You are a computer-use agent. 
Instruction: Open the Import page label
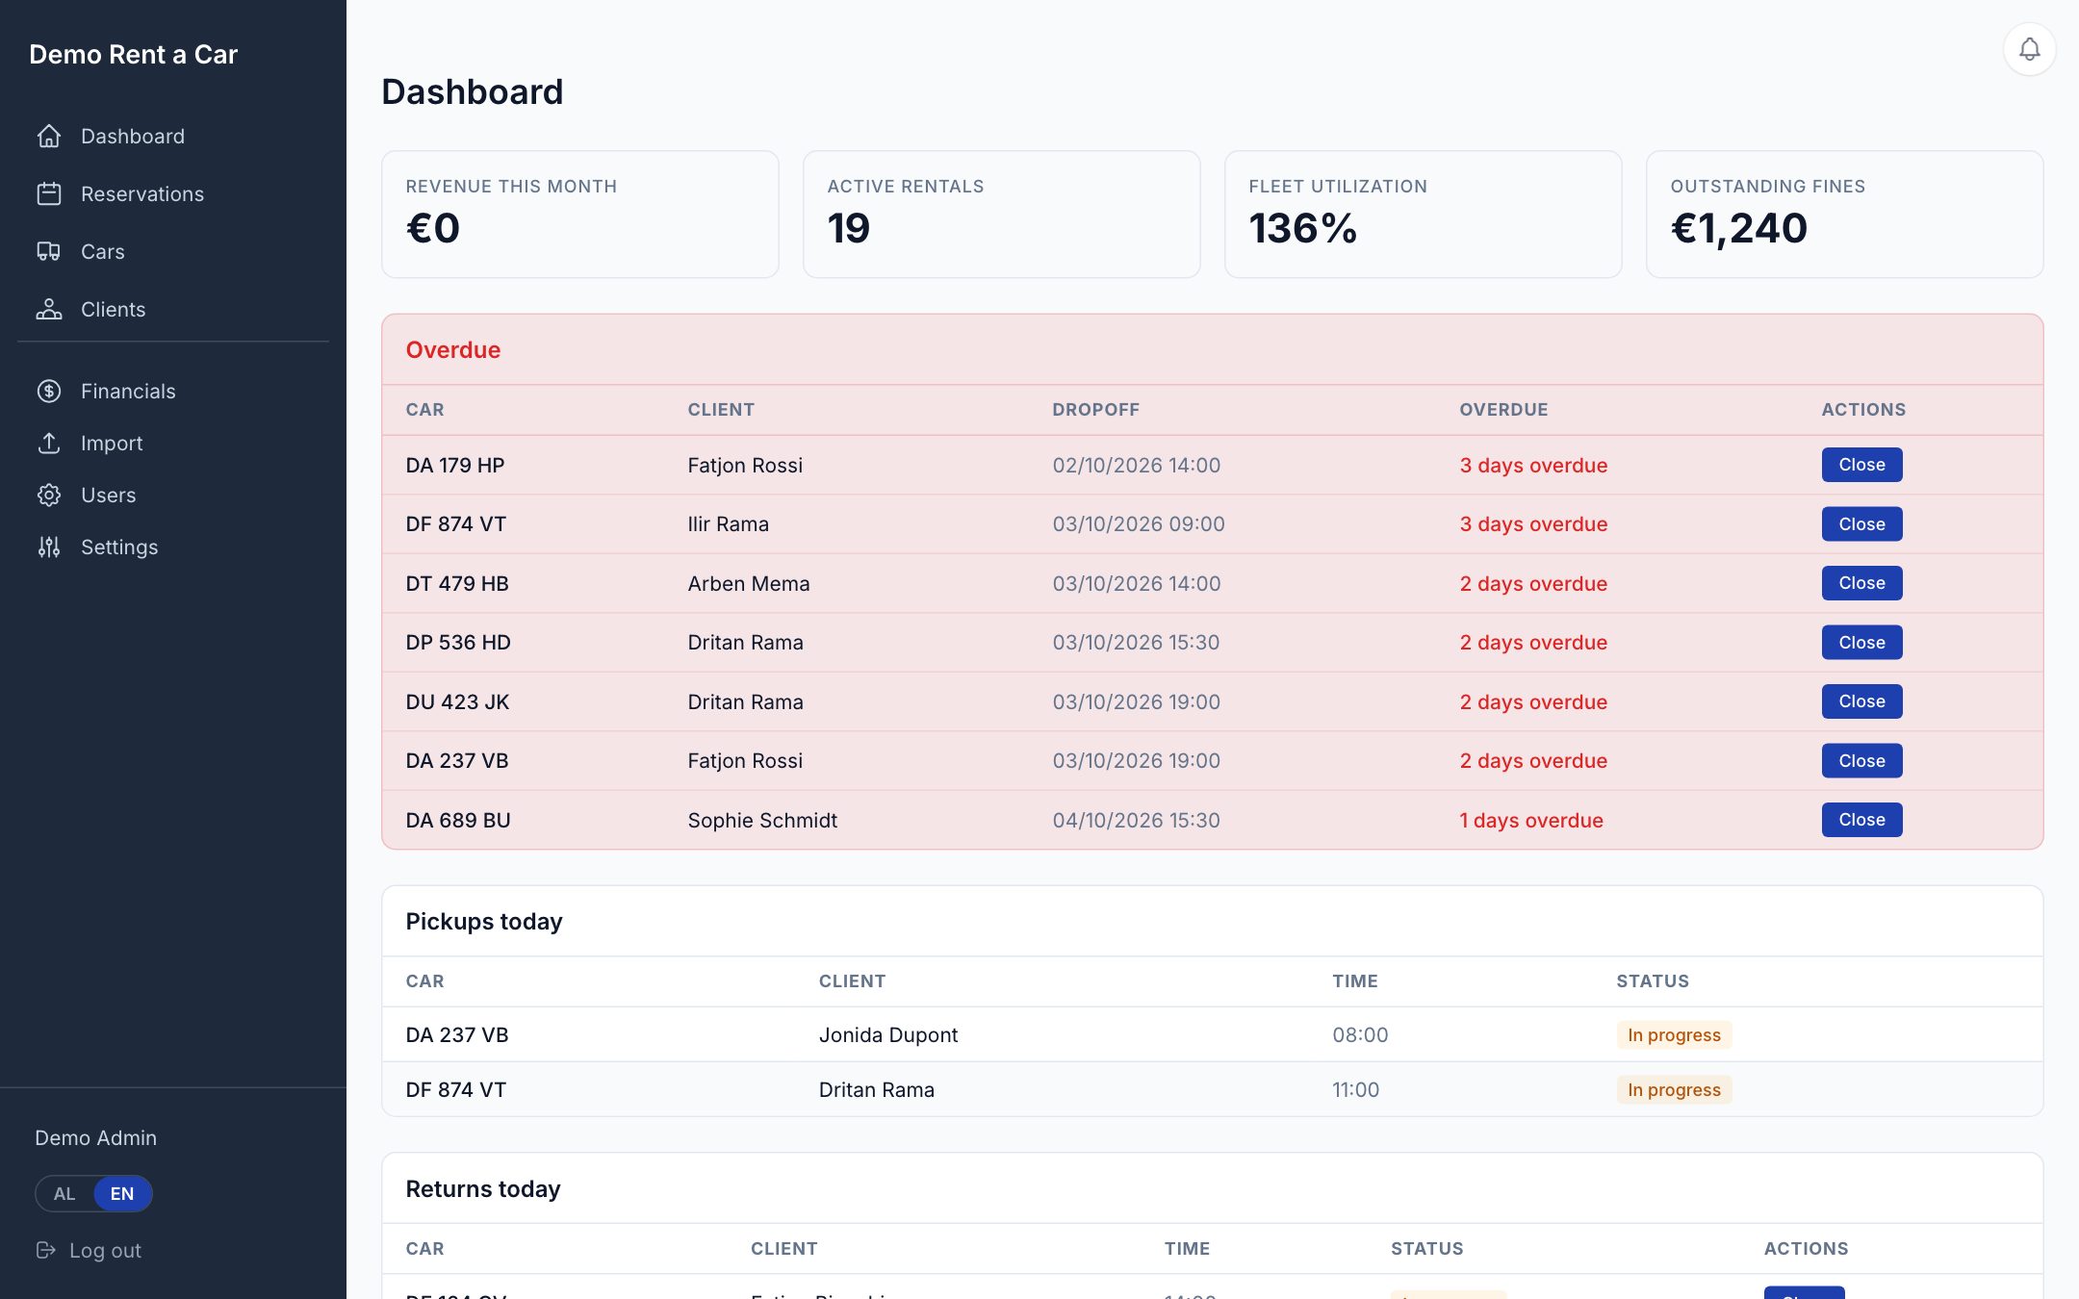[112, 443]
